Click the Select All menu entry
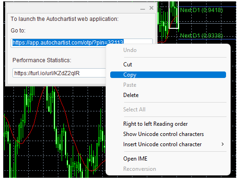The height and width of the screenshot is (181, 239). tap(168, 110)
